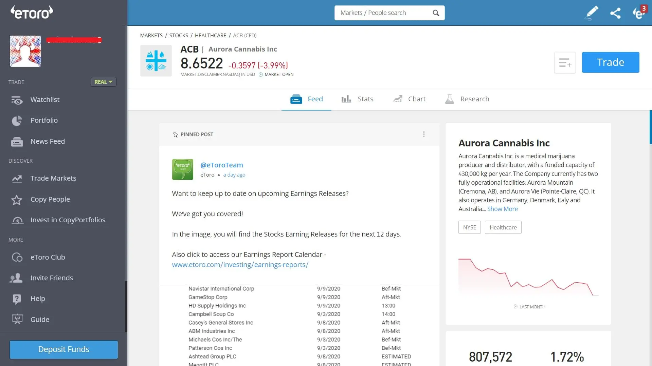The width and height of the screenshot is (652, 366).
Task: Click the Healthcare tag
Action: coord(503,227)
